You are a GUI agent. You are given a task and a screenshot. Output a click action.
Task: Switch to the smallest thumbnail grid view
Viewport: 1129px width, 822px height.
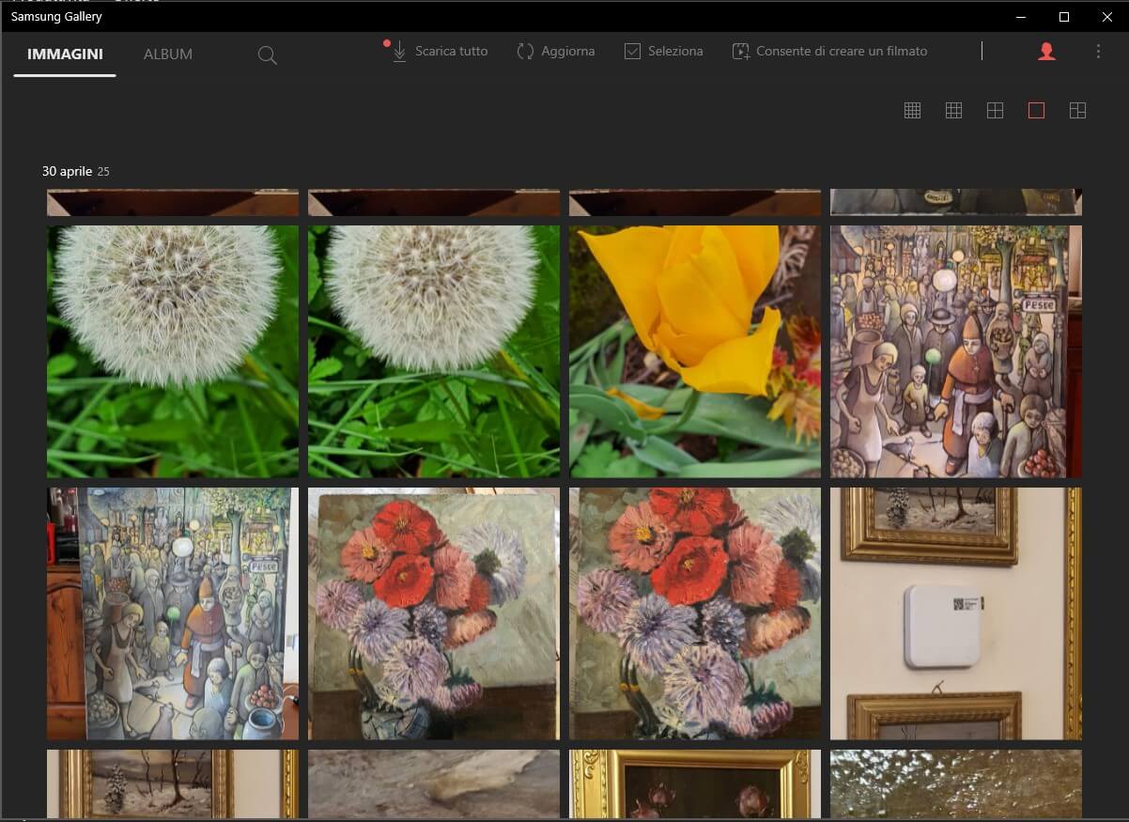(x=912, y=111)
